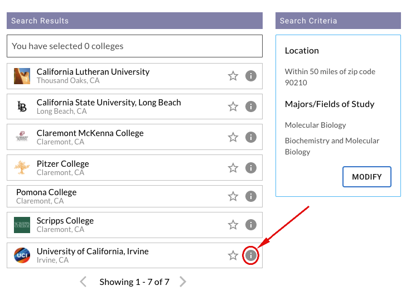This screenshot has height=300, width=406.
Task: Star University of California, Irvine
Action: 233,255
